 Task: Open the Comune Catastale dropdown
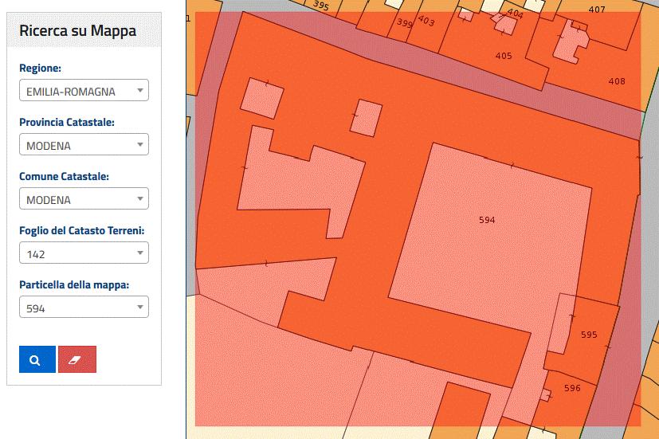(84, 199)
